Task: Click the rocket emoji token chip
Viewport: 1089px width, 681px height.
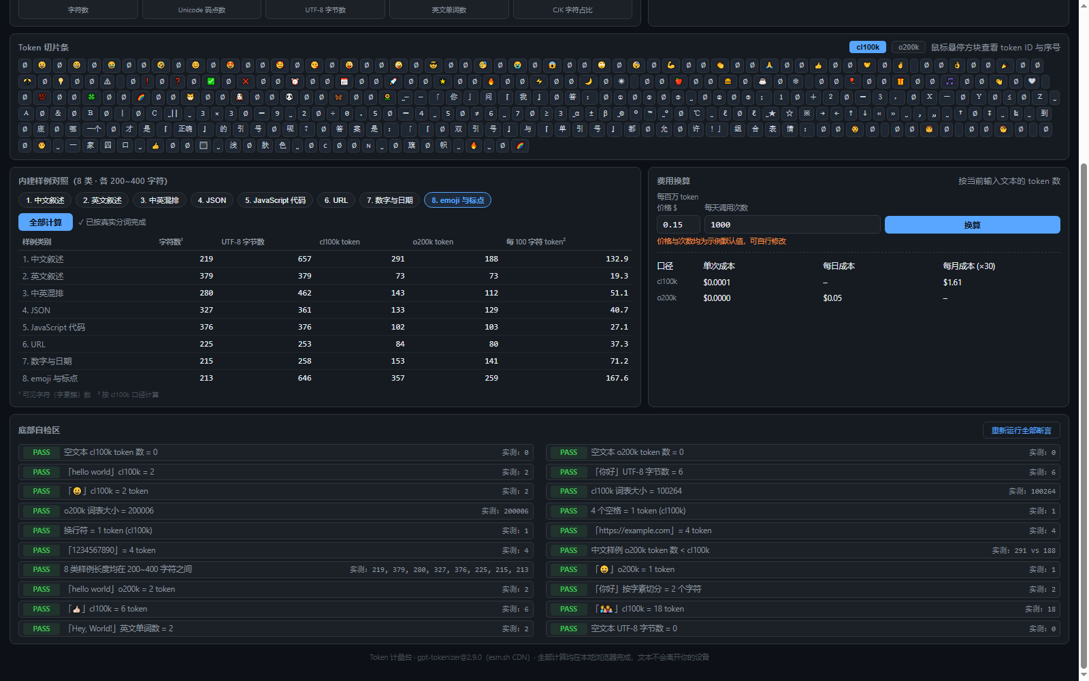Action: (393, 81)
